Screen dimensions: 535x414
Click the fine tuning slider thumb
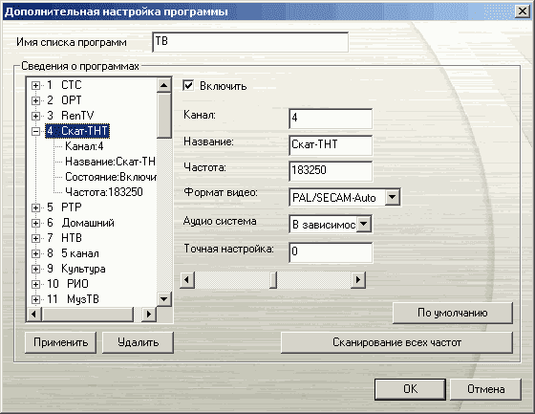[273, 280]
